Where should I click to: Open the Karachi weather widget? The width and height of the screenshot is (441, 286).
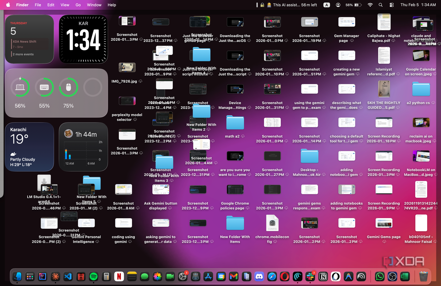(x=29, y=147)
